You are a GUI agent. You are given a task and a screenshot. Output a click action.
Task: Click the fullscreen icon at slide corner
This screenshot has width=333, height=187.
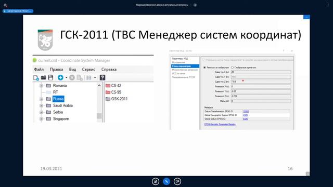pos(308,174)
